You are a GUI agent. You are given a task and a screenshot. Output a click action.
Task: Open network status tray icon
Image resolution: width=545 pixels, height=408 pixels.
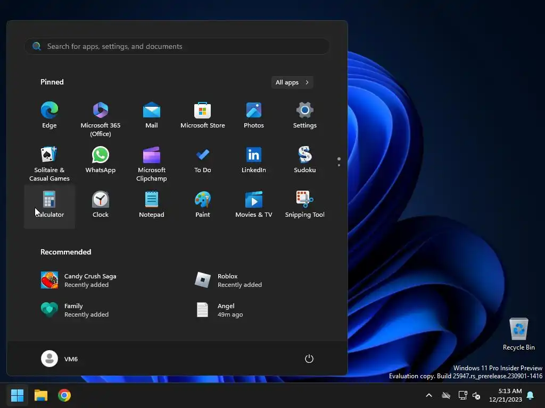[463, 395]
